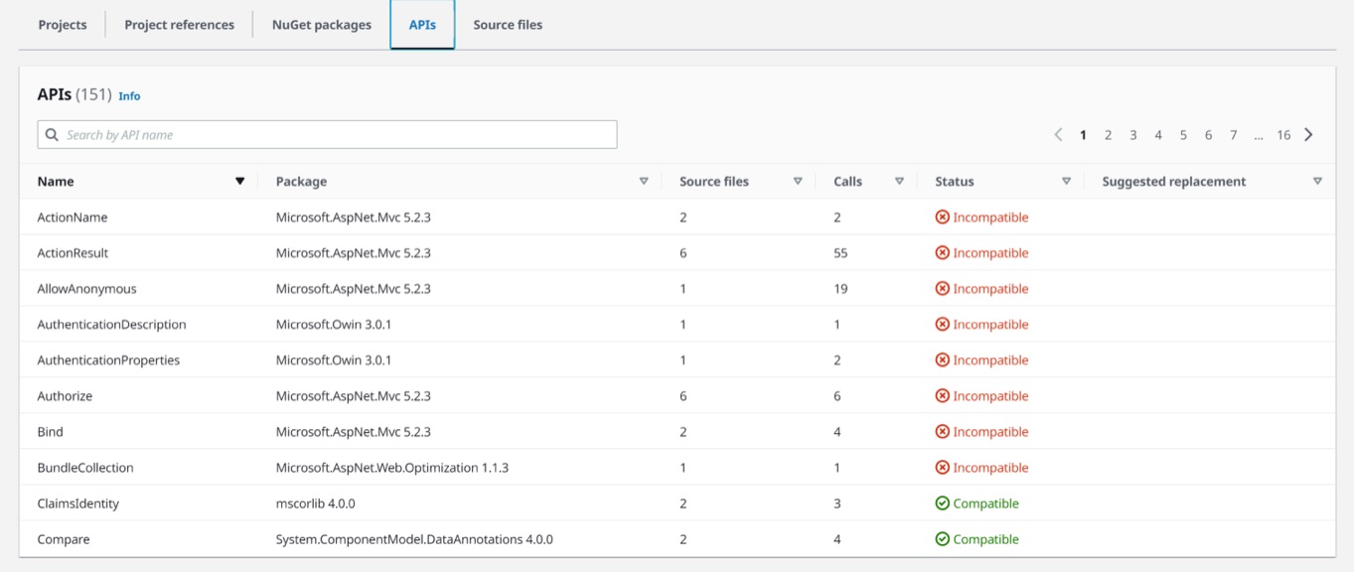Open the Package column filter
1354x572 pixels.
[x=646, y=181]
